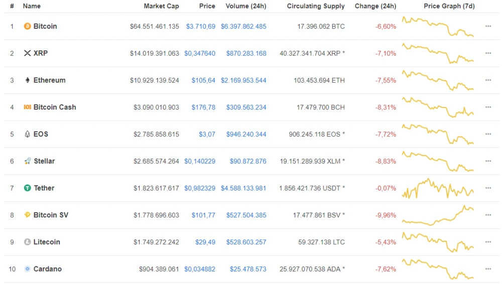Screen dimensions: 502x284
Task: Click the Ethereum diamond icon
Action: [27, 80]
